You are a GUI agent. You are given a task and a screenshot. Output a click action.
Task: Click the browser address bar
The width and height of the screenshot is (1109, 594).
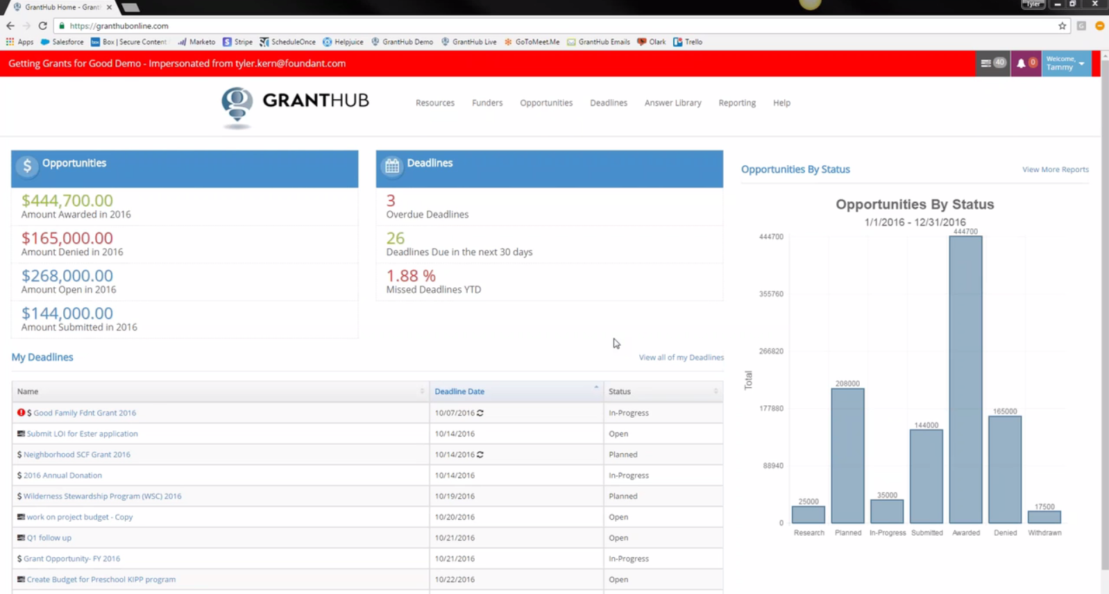coord(555,26)
